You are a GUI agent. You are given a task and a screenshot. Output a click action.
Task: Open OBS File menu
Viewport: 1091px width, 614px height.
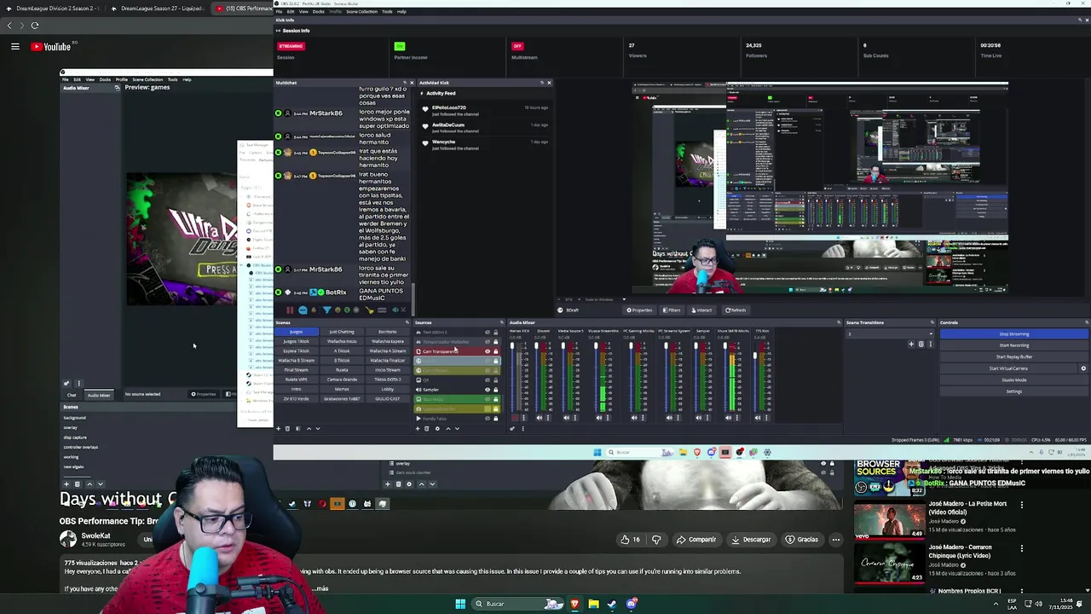pos(279,12)
